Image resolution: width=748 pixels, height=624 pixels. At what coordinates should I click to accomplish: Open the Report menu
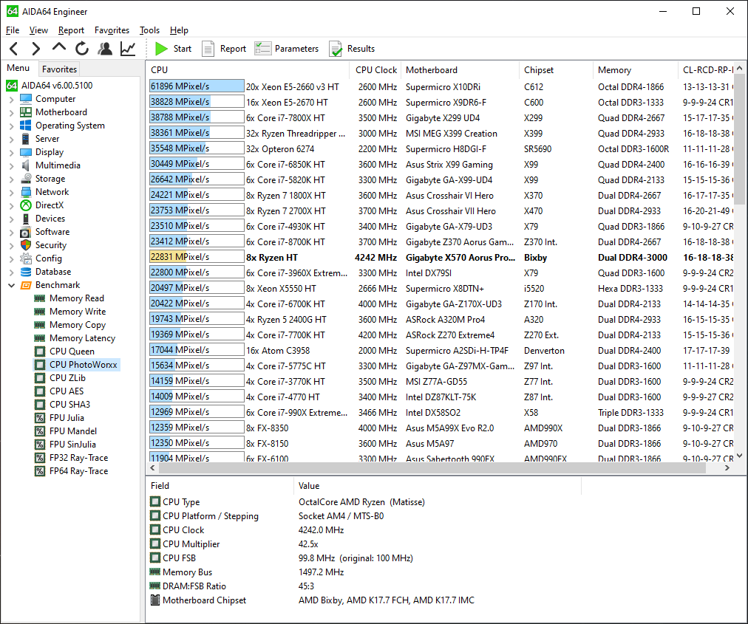[x=71, y=30]
